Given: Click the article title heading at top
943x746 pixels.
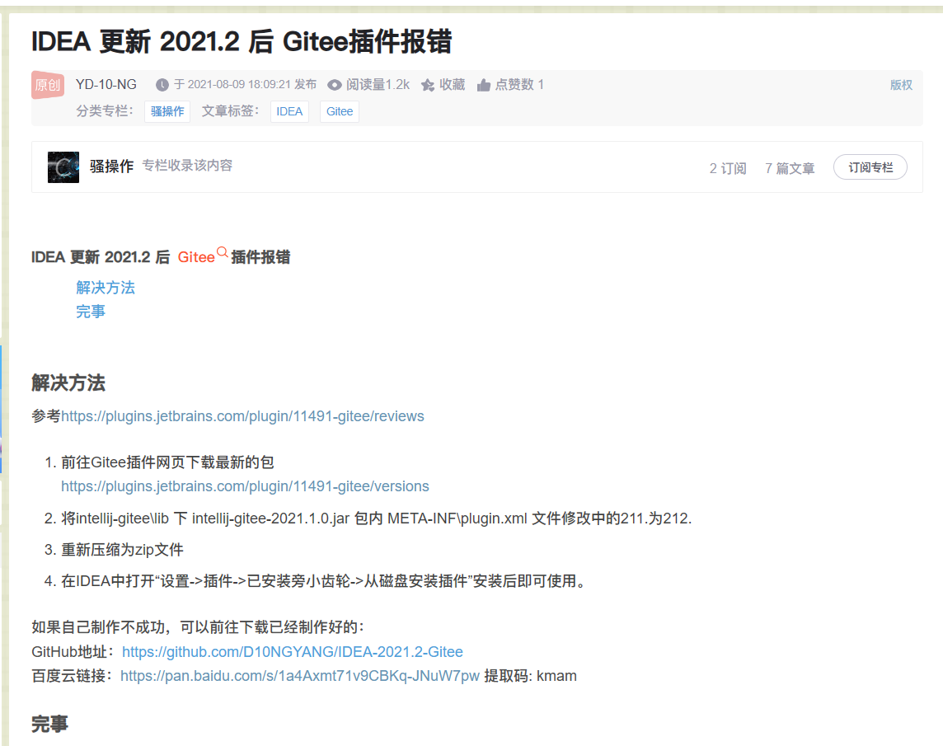Looking at the screenshot, I should pos(242,41).
